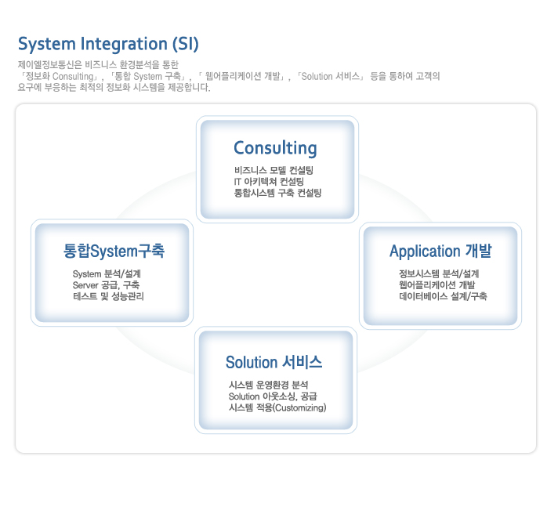Click 「통합 System 구축」 in the intro paragraph

click(x=147, y=76)
